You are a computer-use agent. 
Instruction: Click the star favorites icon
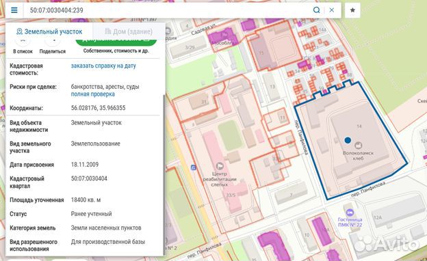(x=352, y=10)
